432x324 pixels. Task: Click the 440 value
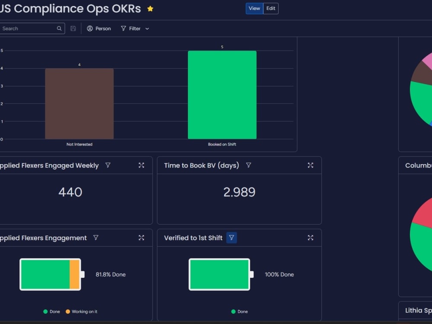tap(70, 192)
